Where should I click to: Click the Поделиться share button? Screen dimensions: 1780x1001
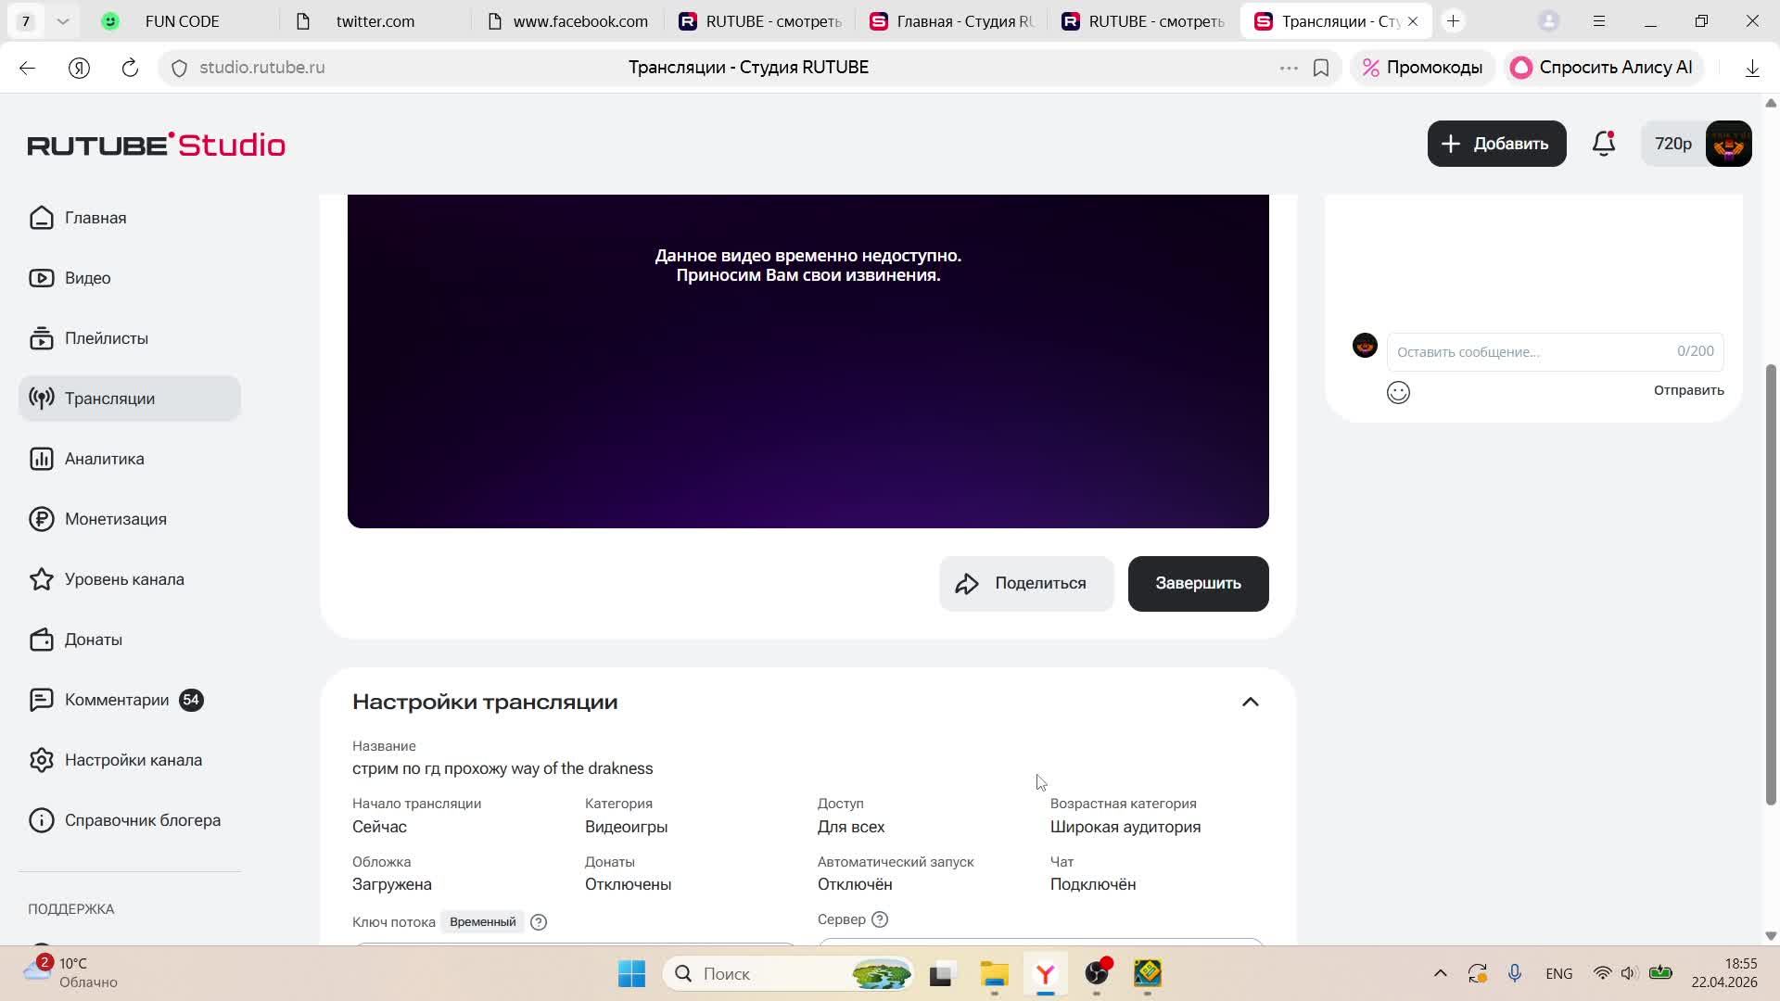pos(1025,584)
